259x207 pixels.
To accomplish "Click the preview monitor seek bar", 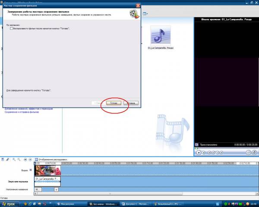I will tap(226, 148).
